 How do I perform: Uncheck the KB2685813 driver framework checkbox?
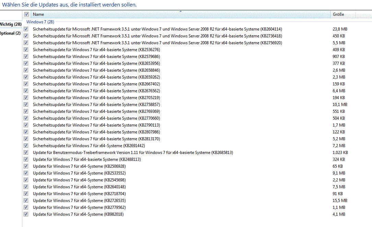tap(26, 153)
